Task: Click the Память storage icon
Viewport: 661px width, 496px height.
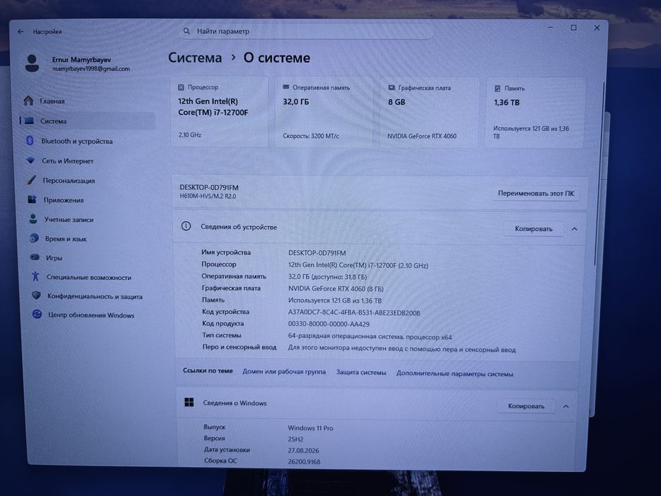Action: point(497,88)
